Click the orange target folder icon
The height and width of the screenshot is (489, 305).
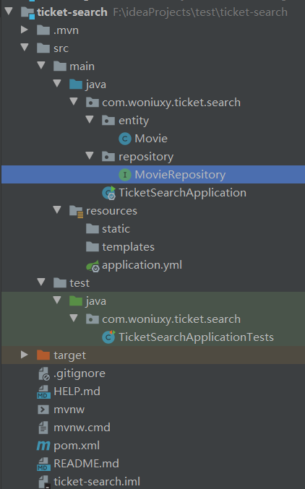(43, 355)
